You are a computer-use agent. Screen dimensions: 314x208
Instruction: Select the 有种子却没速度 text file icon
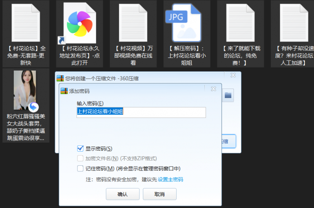coord(294,23)
